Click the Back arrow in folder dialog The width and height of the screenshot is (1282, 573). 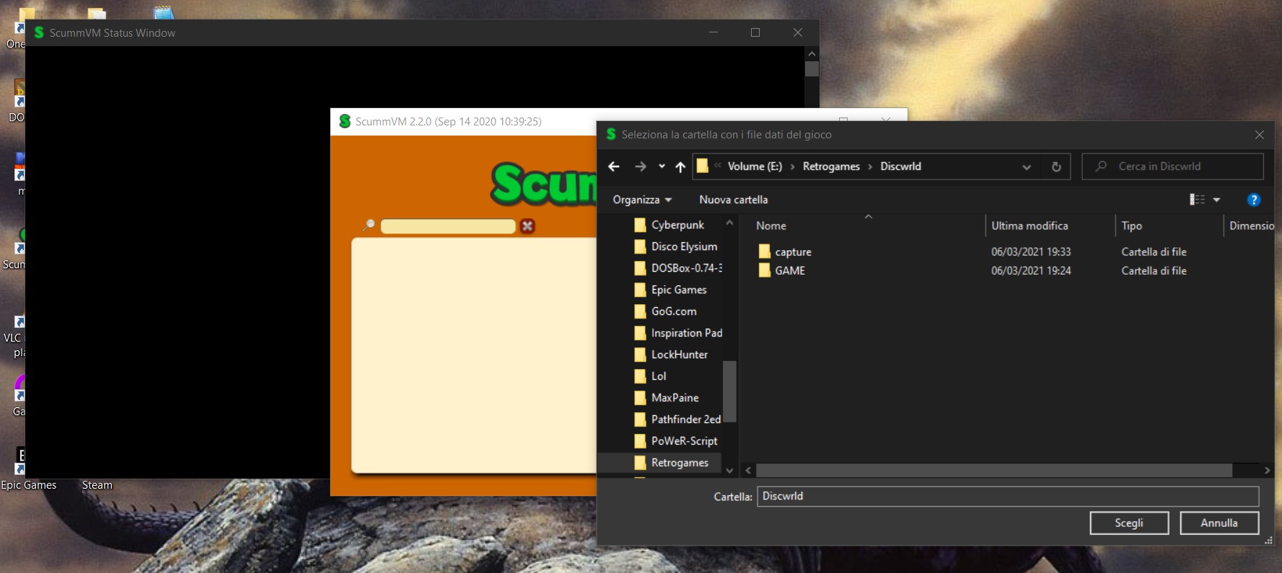(614, 166)
